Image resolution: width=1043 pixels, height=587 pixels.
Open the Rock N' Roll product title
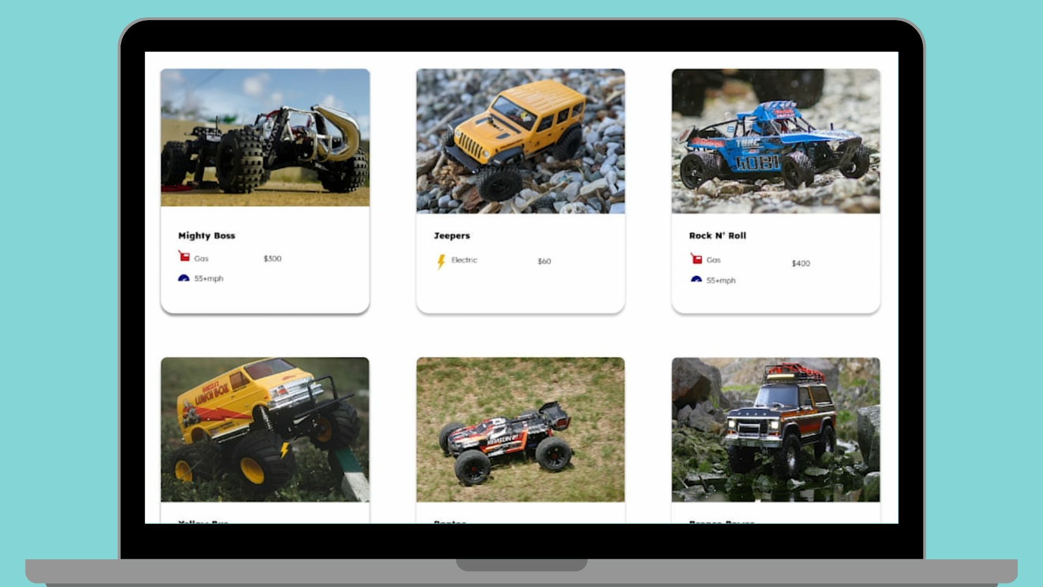coord(717,235)
